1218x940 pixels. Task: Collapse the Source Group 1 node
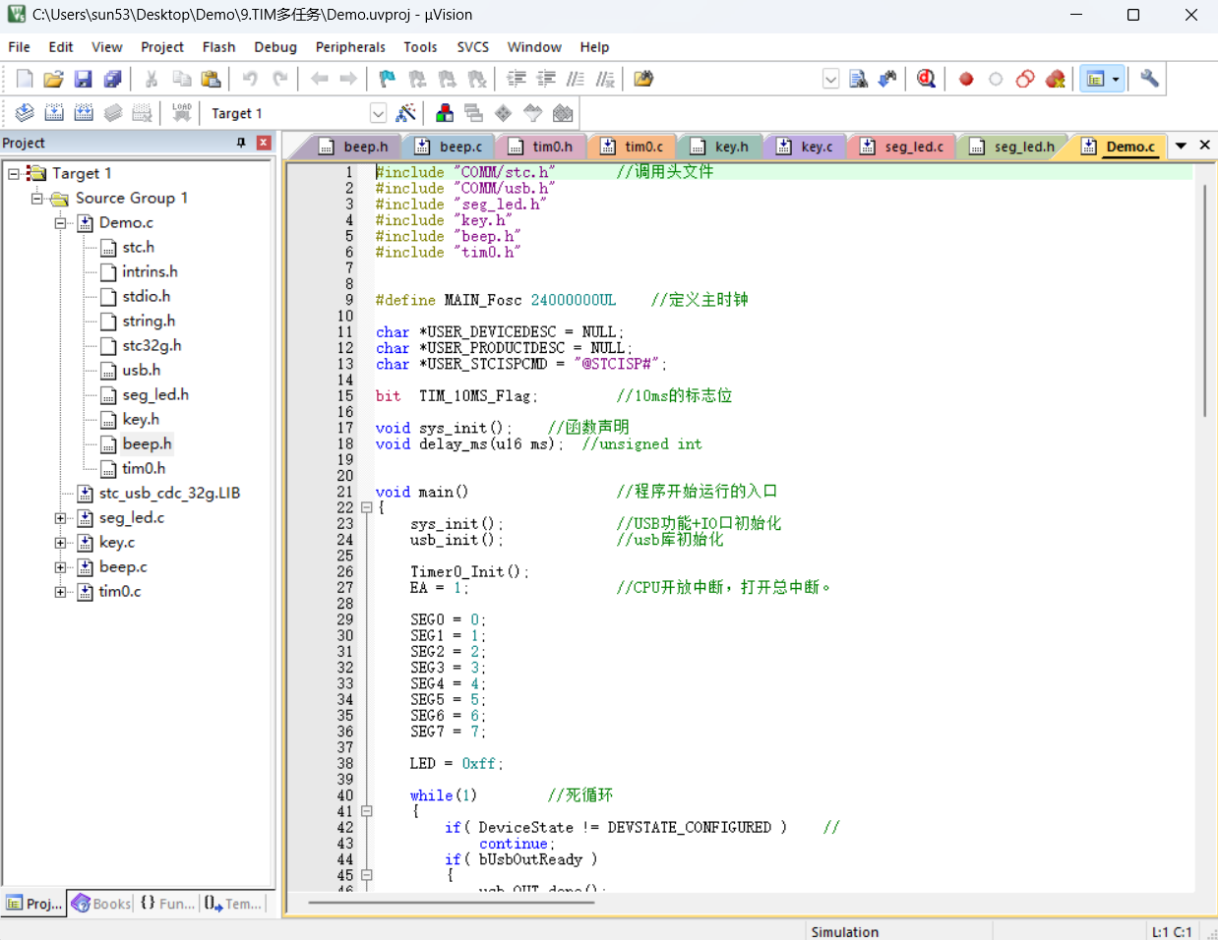pyautogui.click(x=37, y=198)
